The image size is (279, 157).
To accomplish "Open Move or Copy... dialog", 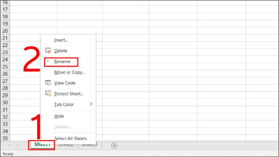I will click(x=69, y=72).
